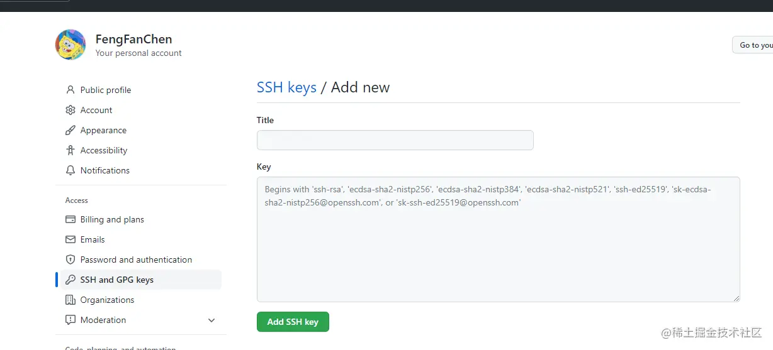
Task: Go to Billing and plans page
Action: [x=112, y=219]
